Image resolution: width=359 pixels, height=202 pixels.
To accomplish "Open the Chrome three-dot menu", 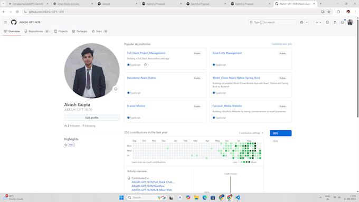I will (x=355, y=12).
